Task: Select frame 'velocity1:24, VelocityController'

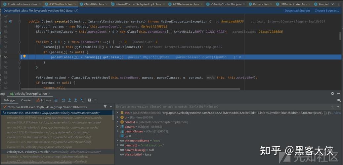Action: (x=57, y=152)
